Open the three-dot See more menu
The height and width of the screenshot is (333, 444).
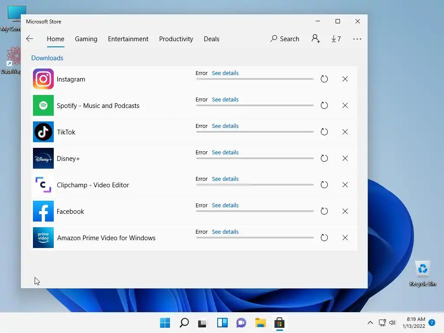pos(357,39)
